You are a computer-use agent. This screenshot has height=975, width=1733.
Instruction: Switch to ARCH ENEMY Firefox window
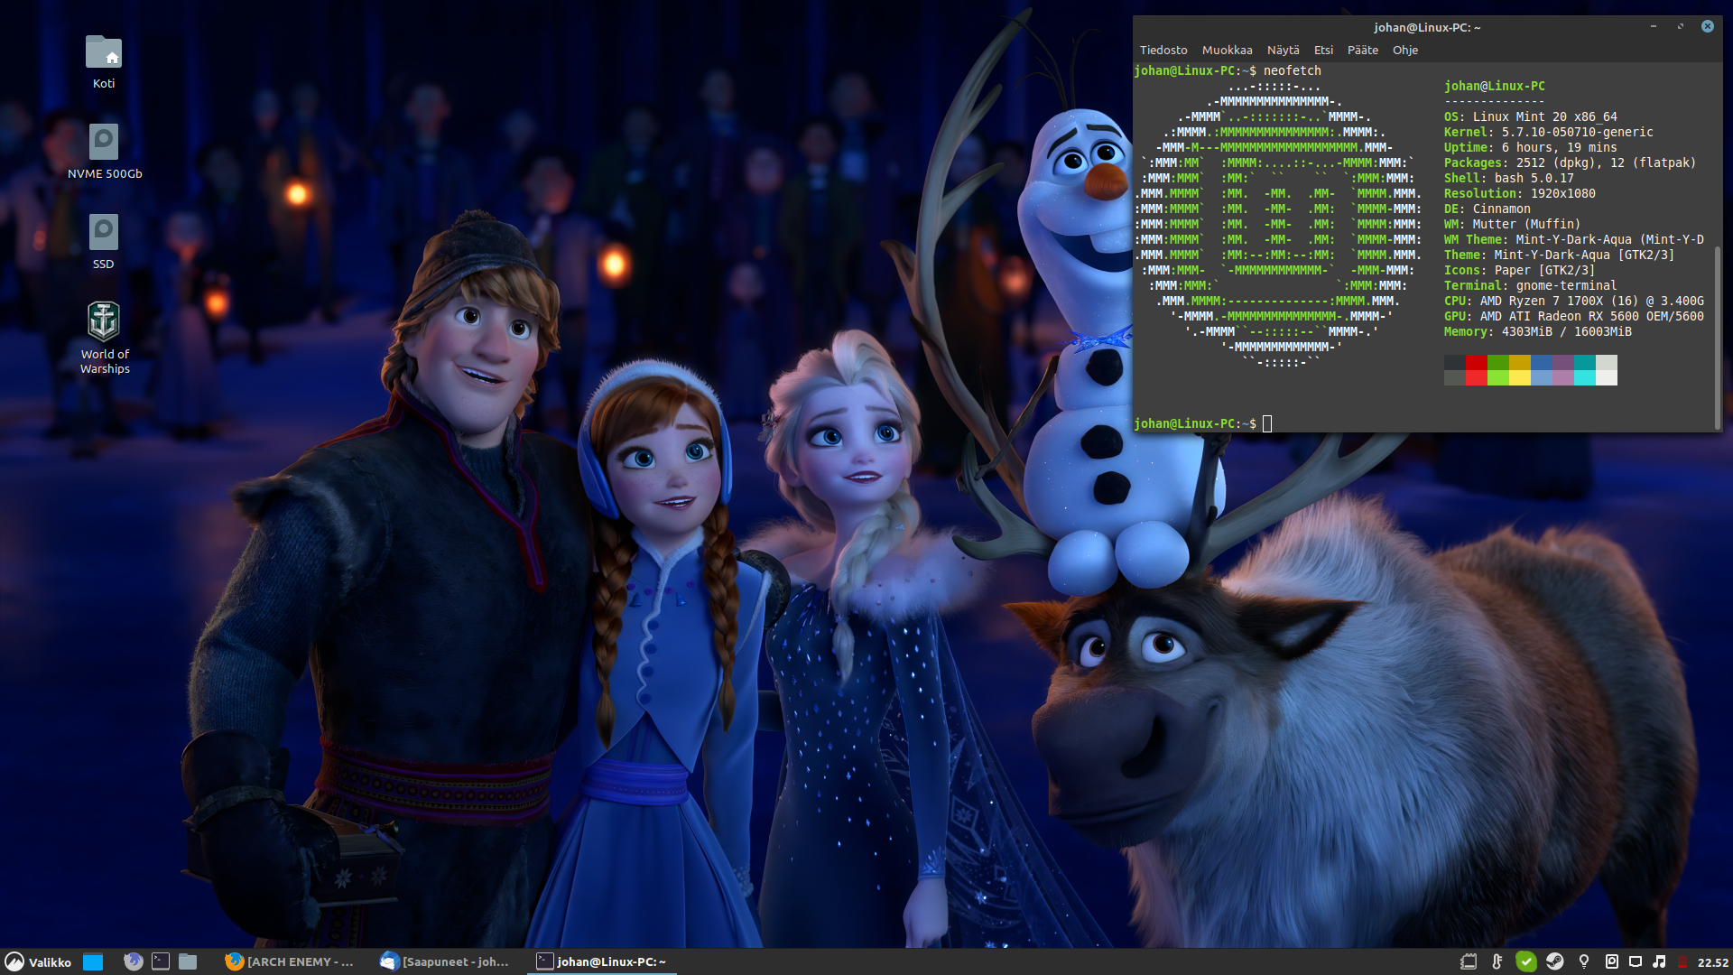point(290,961)
